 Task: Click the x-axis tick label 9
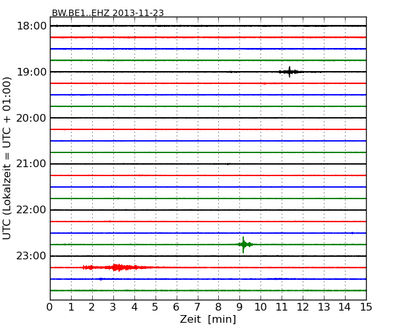point(239,307)
